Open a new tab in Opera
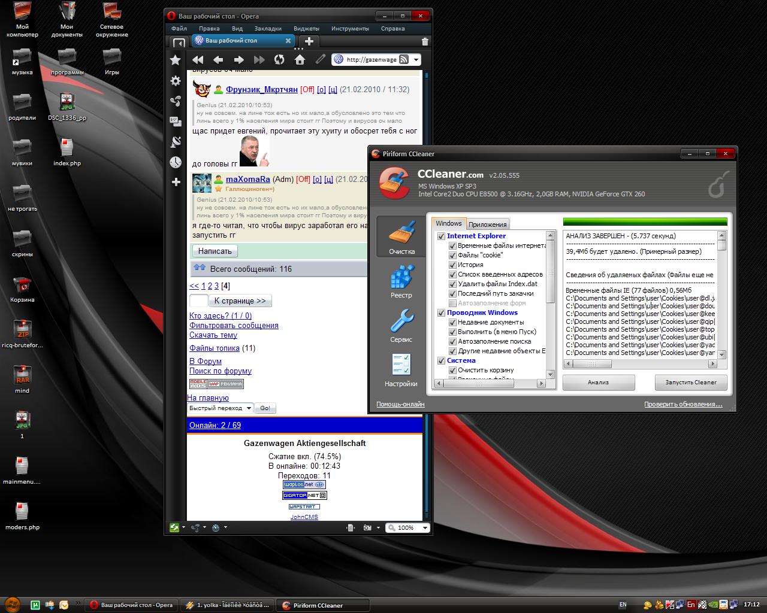 (309, 41)
